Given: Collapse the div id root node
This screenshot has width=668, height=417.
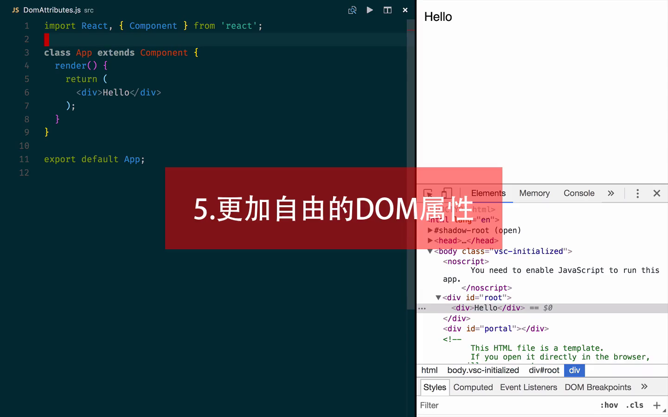Looking at the screenshot, I should coord(438,297).
